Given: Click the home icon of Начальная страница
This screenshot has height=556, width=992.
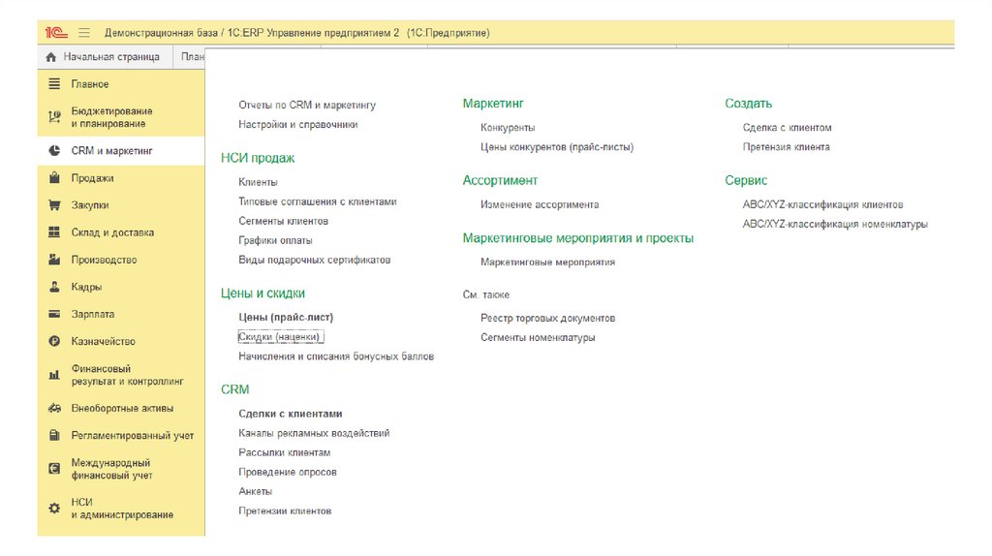Looking at the screenshot, I should click(x=51, y=57).
